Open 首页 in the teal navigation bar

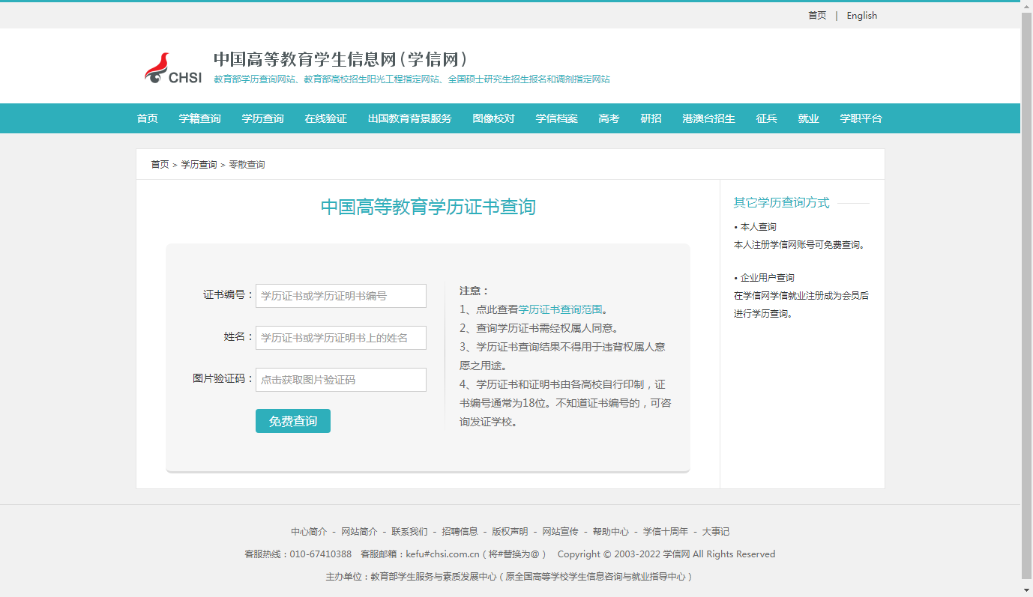coord(148,118)
